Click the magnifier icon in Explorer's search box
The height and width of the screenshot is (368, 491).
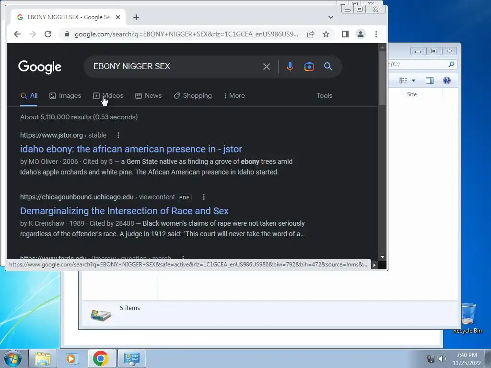pos(451,64)
